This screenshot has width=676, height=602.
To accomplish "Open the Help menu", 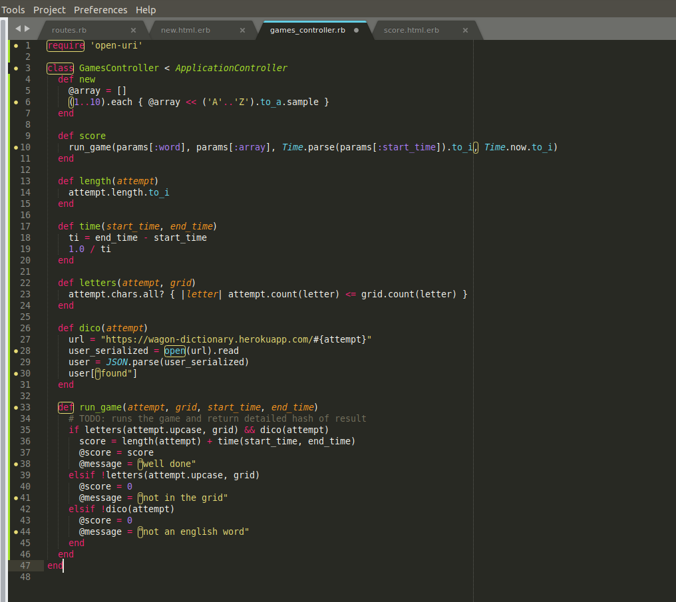I will click(146, 9).
